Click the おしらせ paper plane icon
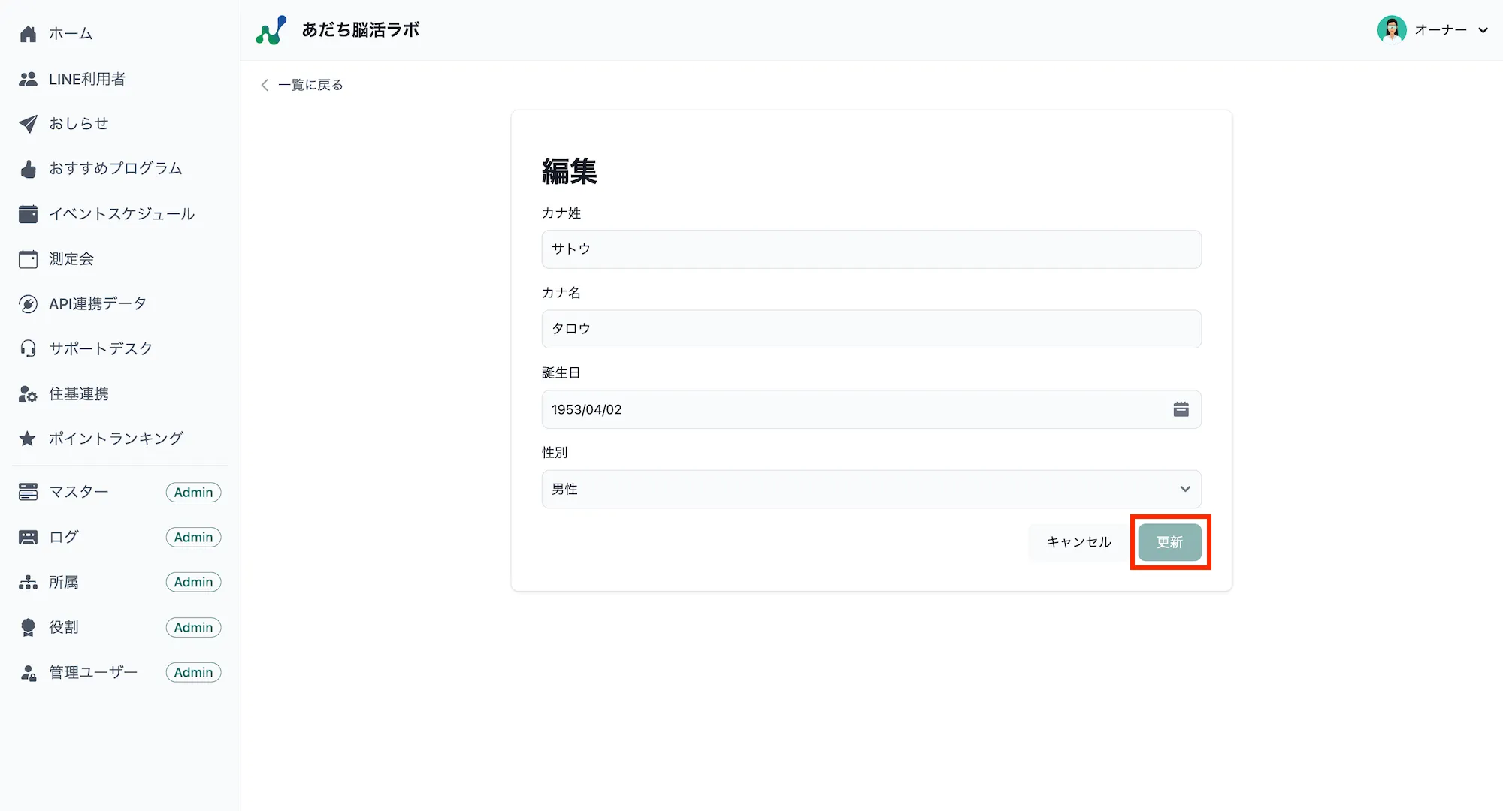The width and height of the screenshot is (1503, 811). pyautogui.click(x=28, y=124)
